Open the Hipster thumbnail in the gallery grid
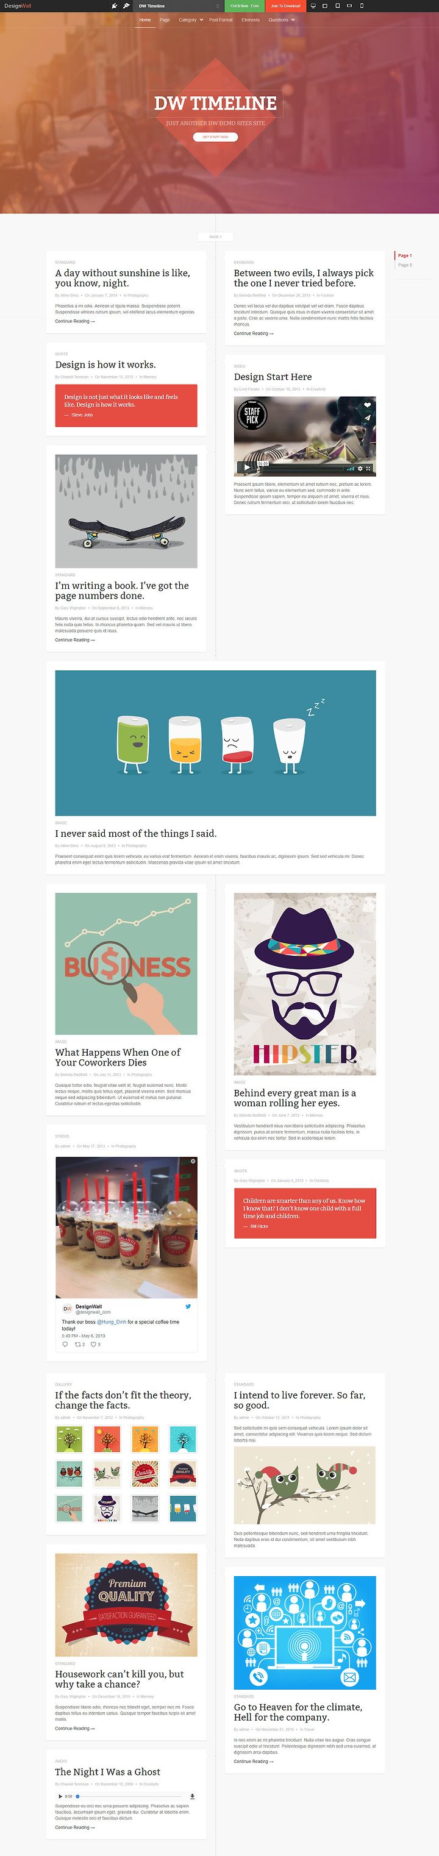 tap(107, 1508)
